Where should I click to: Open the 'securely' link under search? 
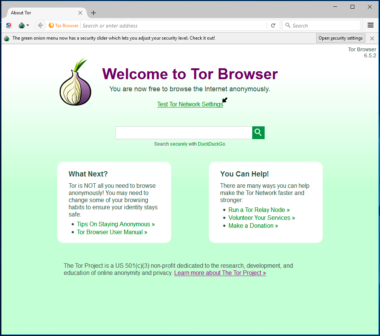(179, 144)
